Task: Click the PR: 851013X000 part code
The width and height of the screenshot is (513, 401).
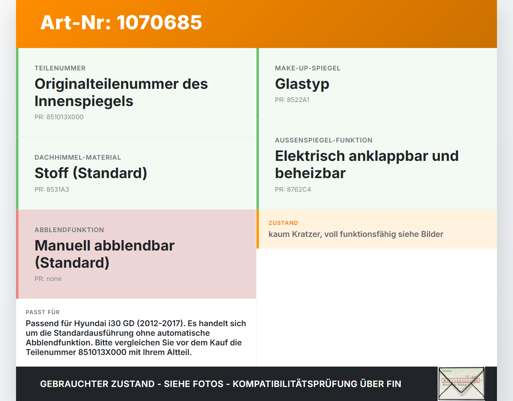Action: pyautogui.click(x=59, y=117)
